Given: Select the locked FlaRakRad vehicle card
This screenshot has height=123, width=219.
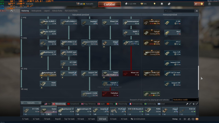Looking at the screenshot, I should (110, 94).
